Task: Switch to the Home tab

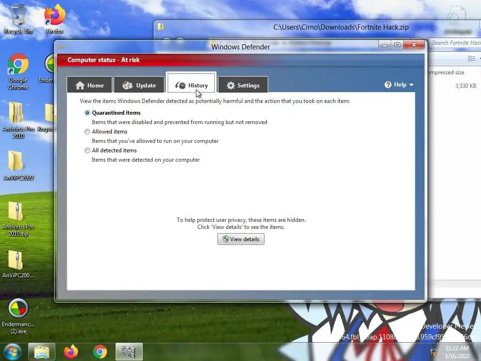Action: pos(90,85)
